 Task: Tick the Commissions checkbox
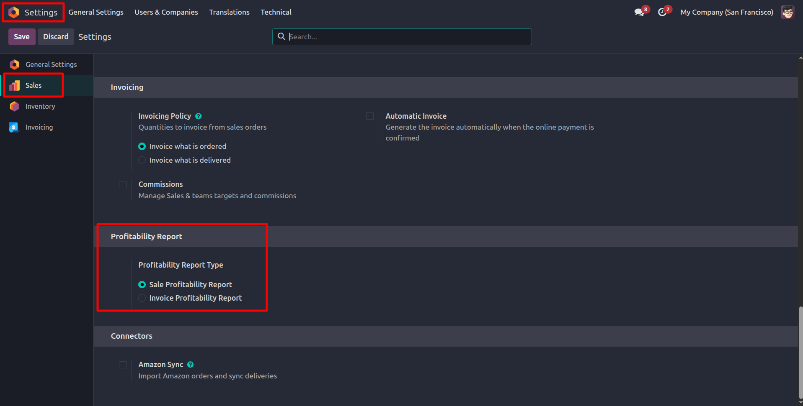point(123,184)
